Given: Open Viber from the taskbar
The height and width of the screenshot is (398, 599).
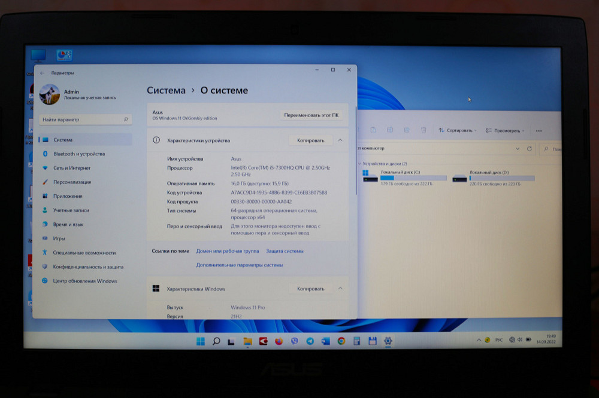Looking at the screenshot, I should click(x=294, y=341).
